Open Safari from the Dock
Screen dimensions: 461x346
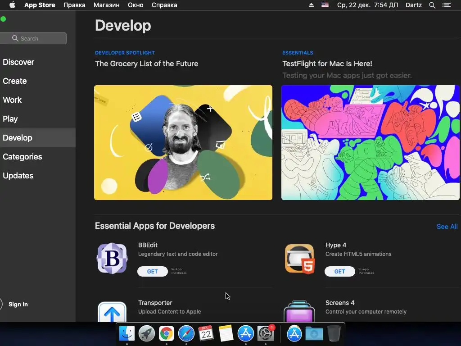[x=186, y=333]
